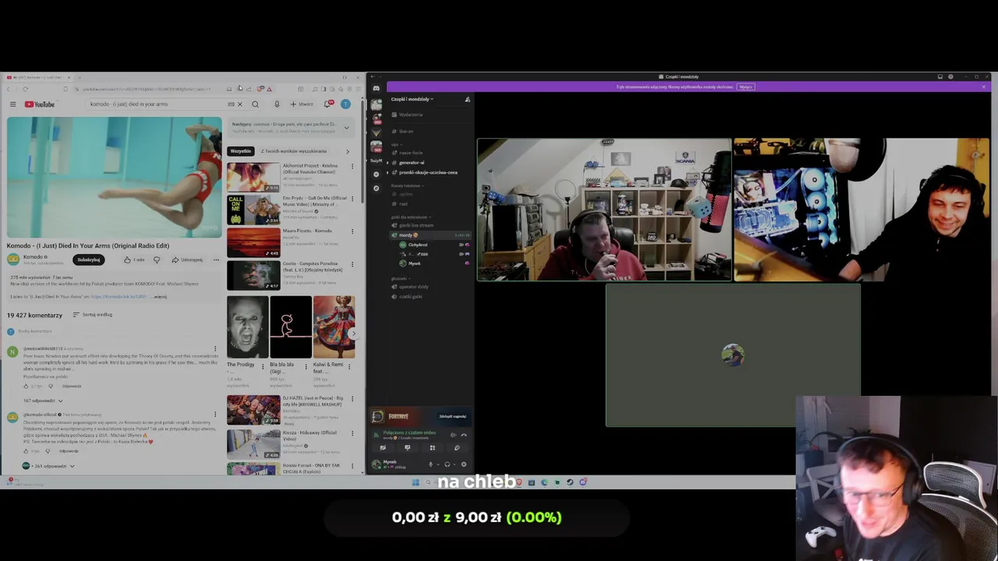
Task: Open the generator-ai channel
Action: pyautogui.click(x=430, y=162)
